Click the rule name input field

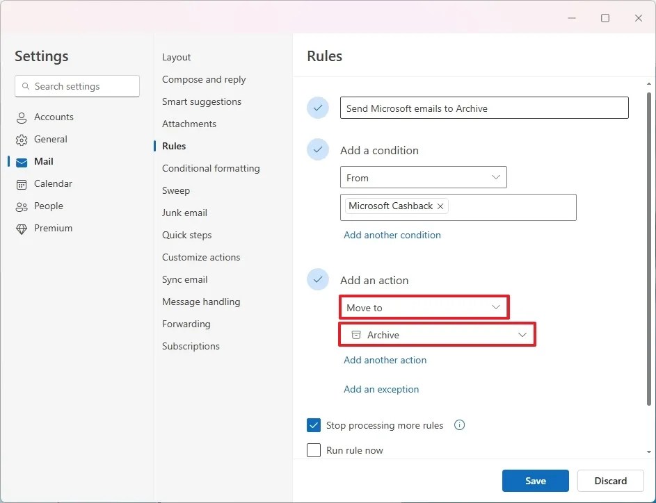tap(484, 108)
